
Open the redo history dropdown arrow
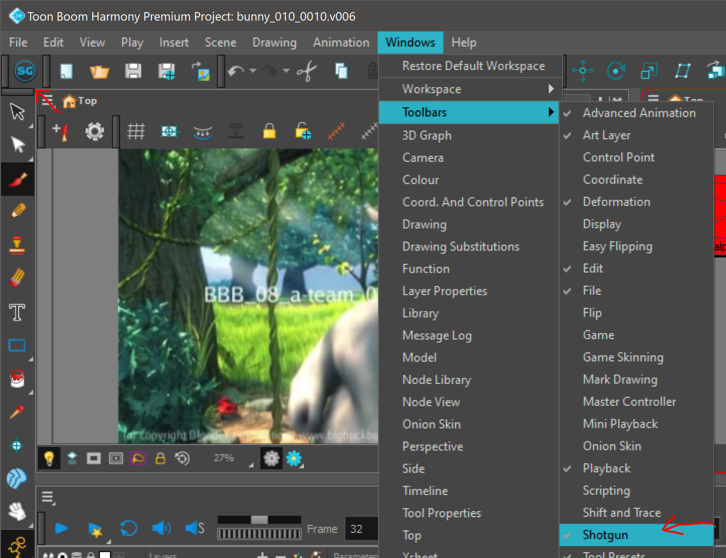tap(286, 70)
